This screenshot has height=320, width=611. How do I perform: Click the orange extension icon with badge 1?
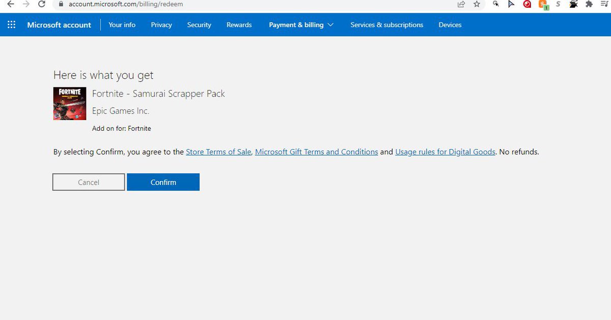pyautogui.click(x=543, y=5)
